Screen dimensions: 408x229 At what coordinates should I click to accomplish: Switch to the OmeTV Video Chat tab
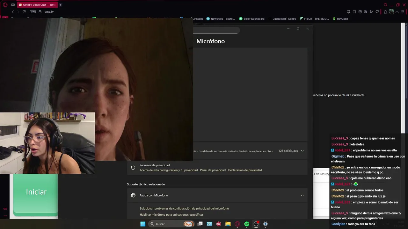click(37, 5)
